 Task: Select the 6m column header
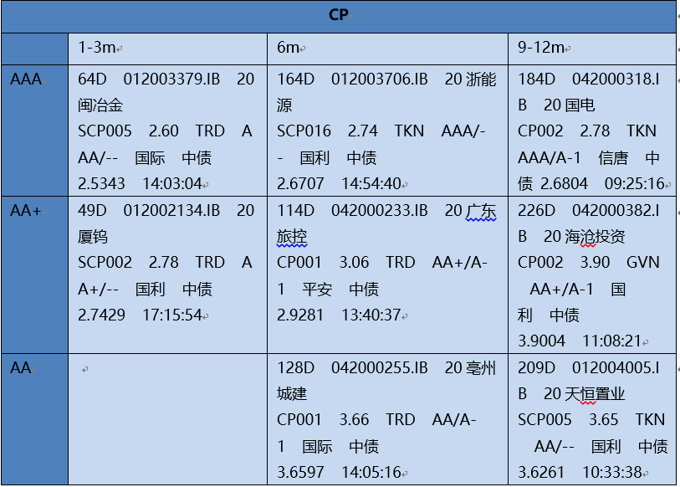coord(288,47)
